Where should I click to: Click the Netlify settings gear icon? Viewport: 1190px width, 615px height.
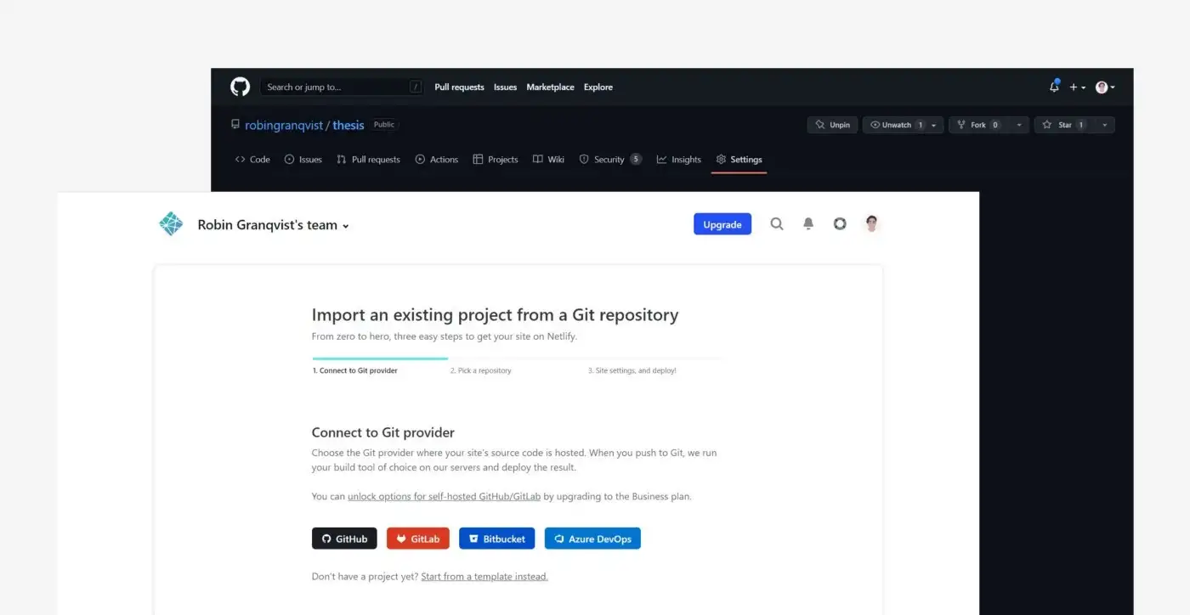point(840,223)
